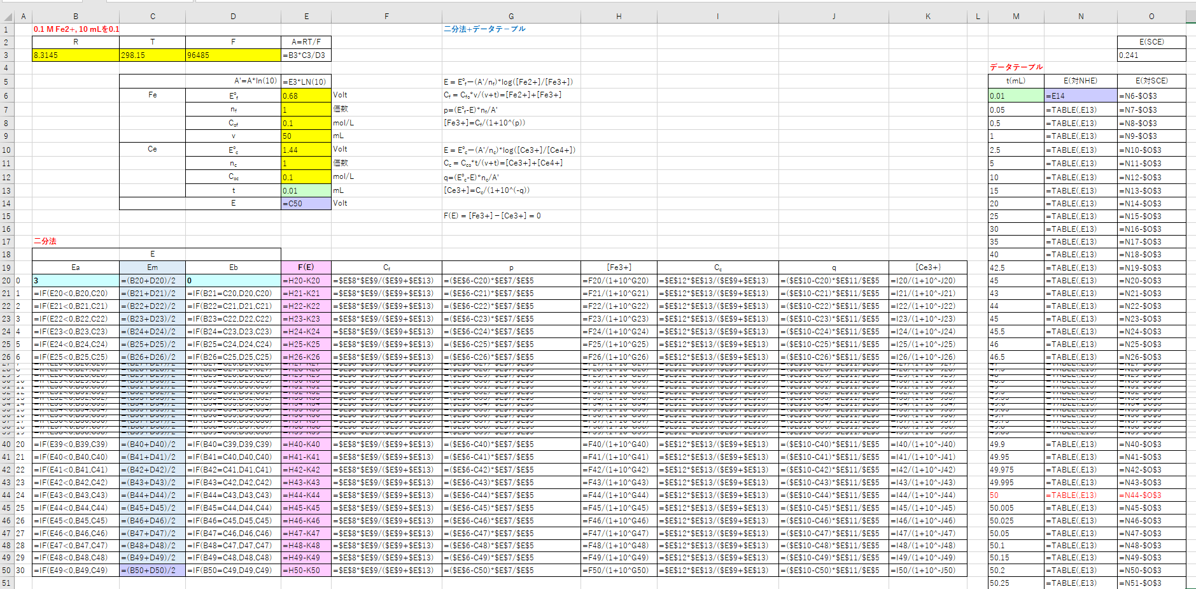
Task: Click the Eb column header cell
Action: tap(233, 267)
